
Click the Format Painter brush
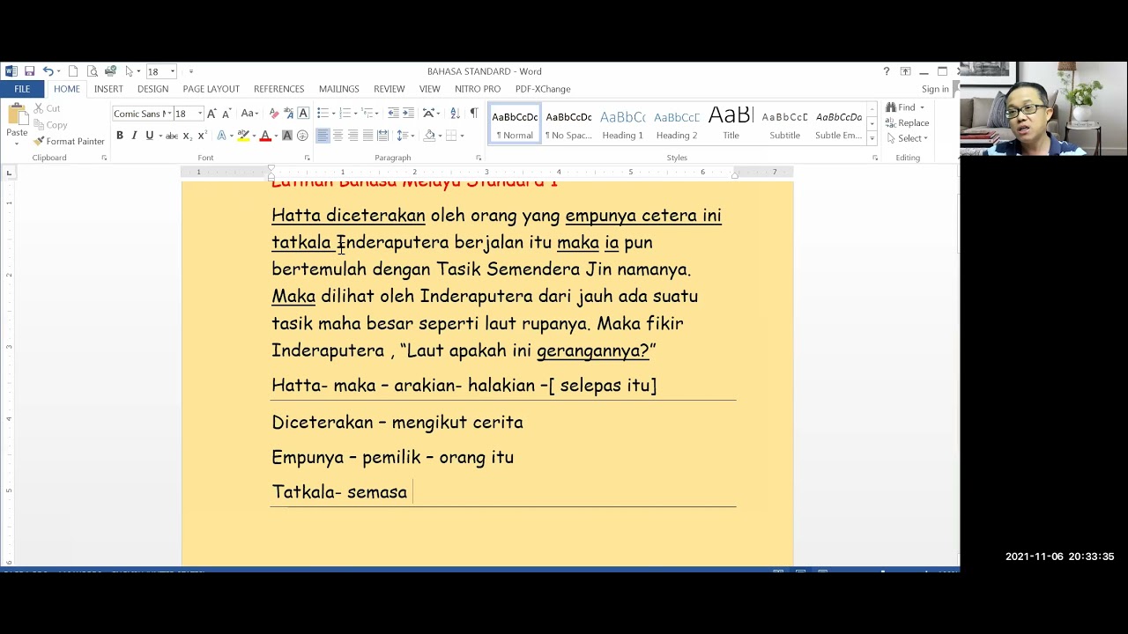[69, 141]
